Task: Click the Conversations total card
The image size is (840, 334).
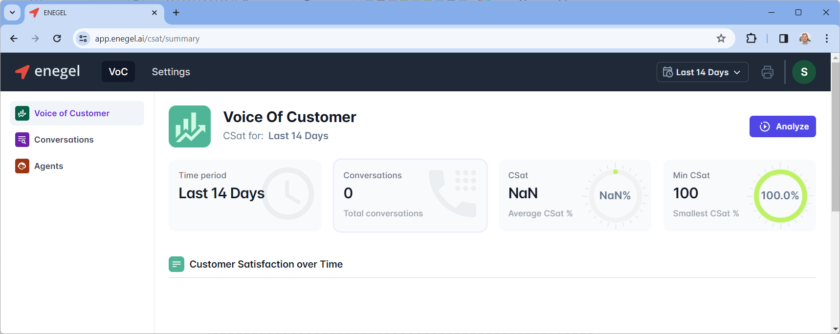Action: [x=410, y=195]
